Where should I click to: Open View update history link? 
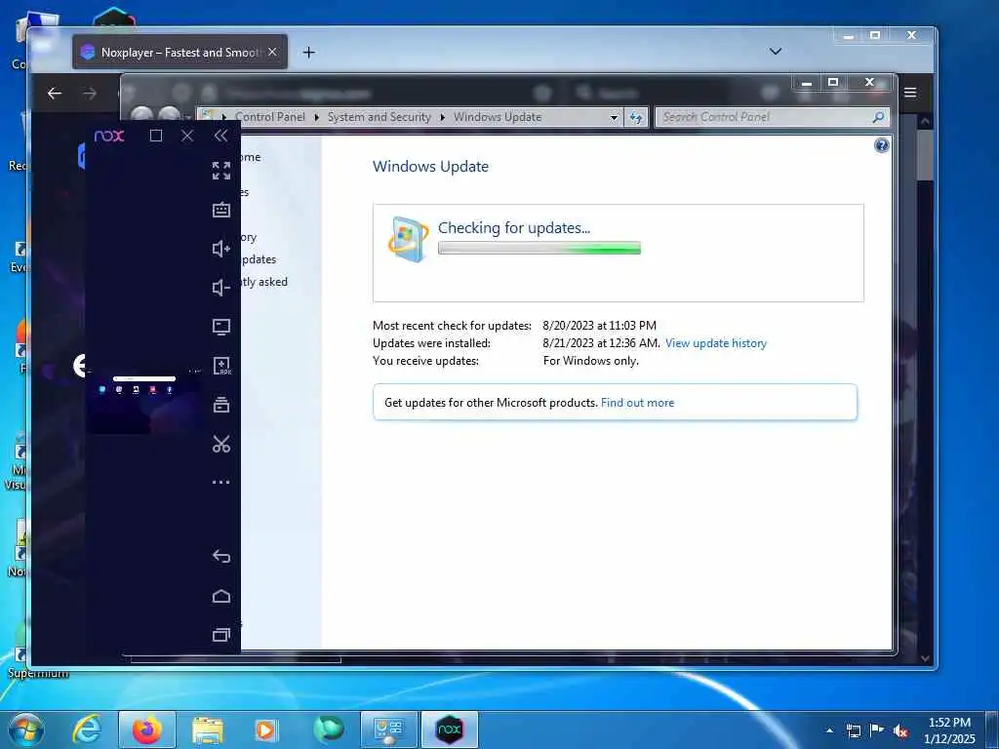click(x=715, y=343)
